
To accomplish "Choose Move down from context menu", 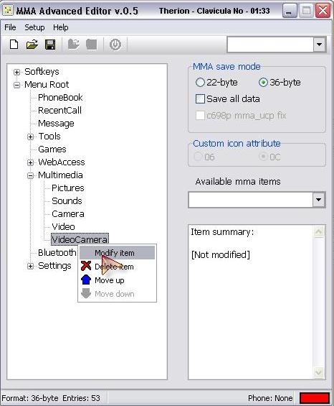I will tap(117, 294).
